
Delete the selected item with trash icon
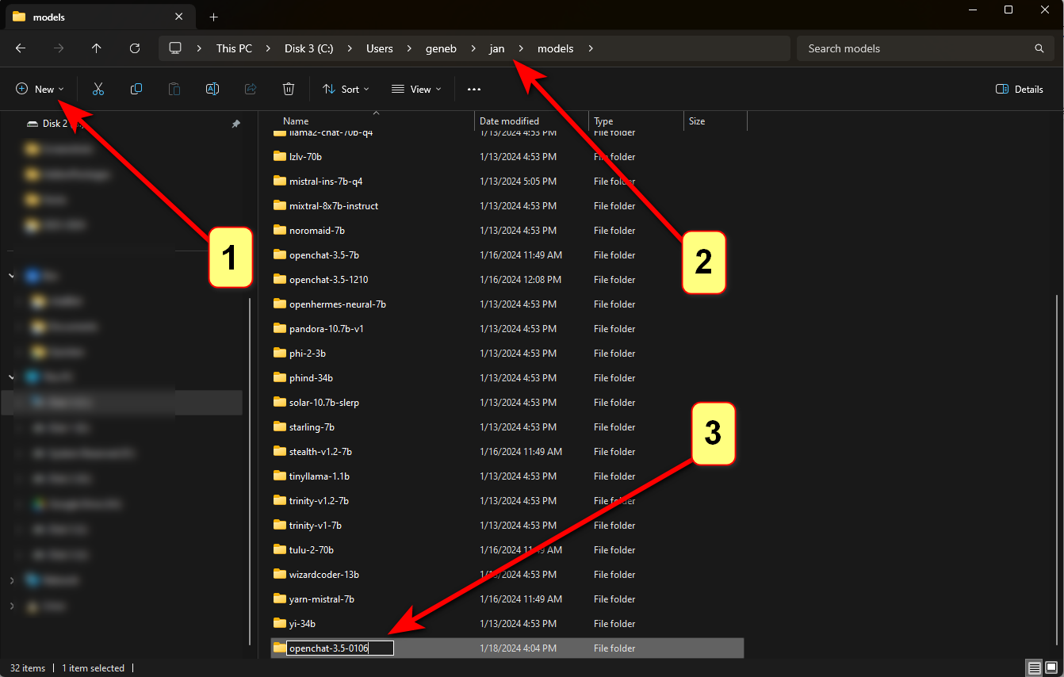289,89
